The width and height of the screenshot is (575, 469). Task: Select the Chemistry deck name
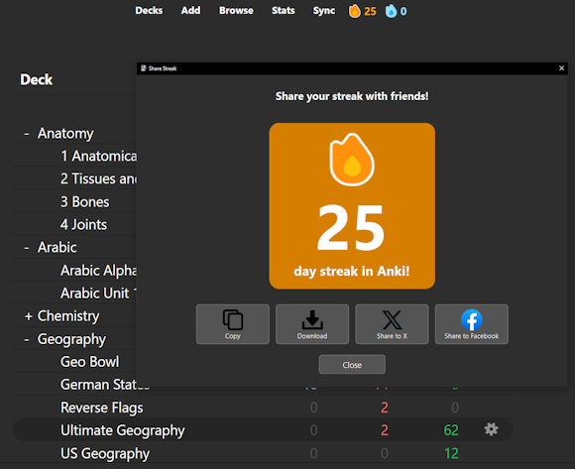68,316
